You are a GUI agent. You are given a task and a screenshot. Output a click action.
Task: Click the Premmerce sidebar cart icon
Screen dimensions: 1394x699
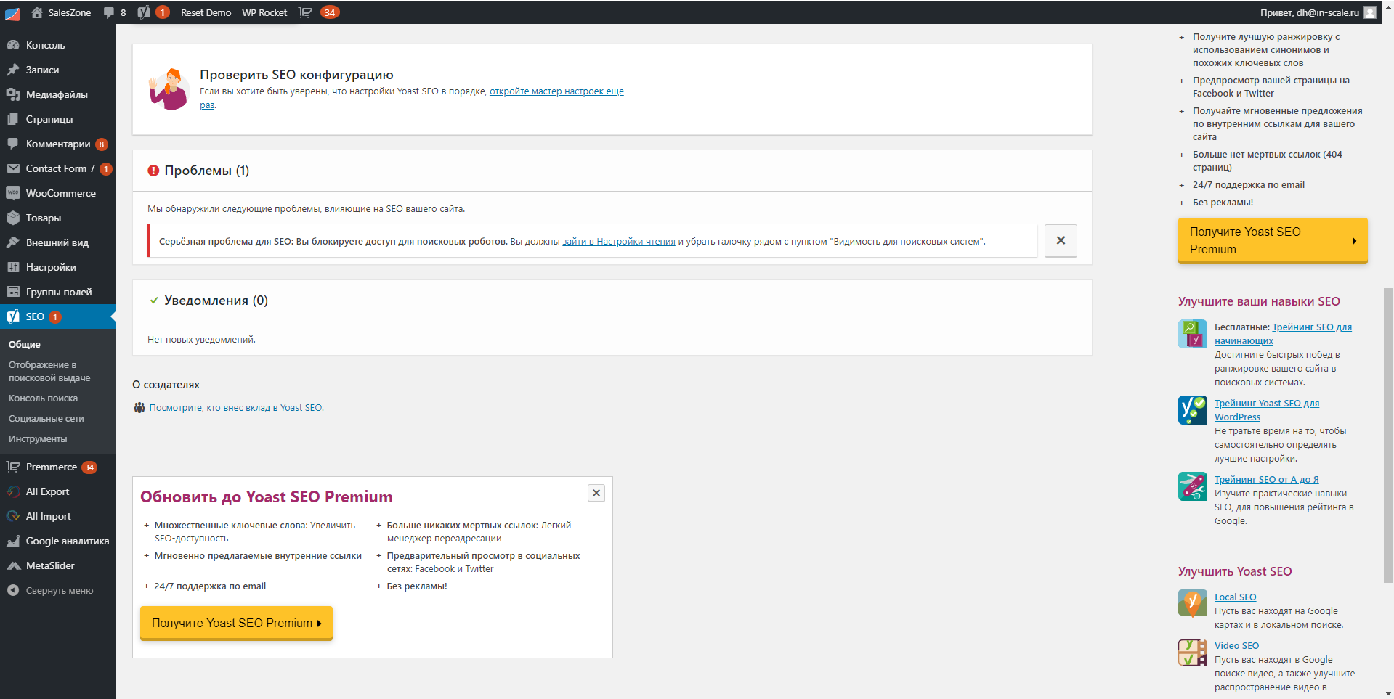(13, 467)
